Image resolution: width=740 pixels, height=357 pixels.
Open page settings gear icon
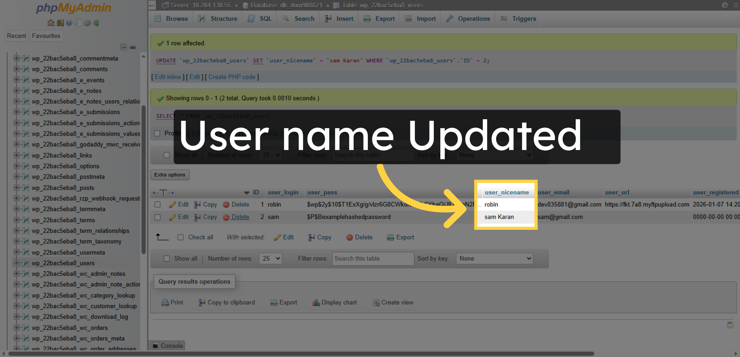click(x=725, y=5)
